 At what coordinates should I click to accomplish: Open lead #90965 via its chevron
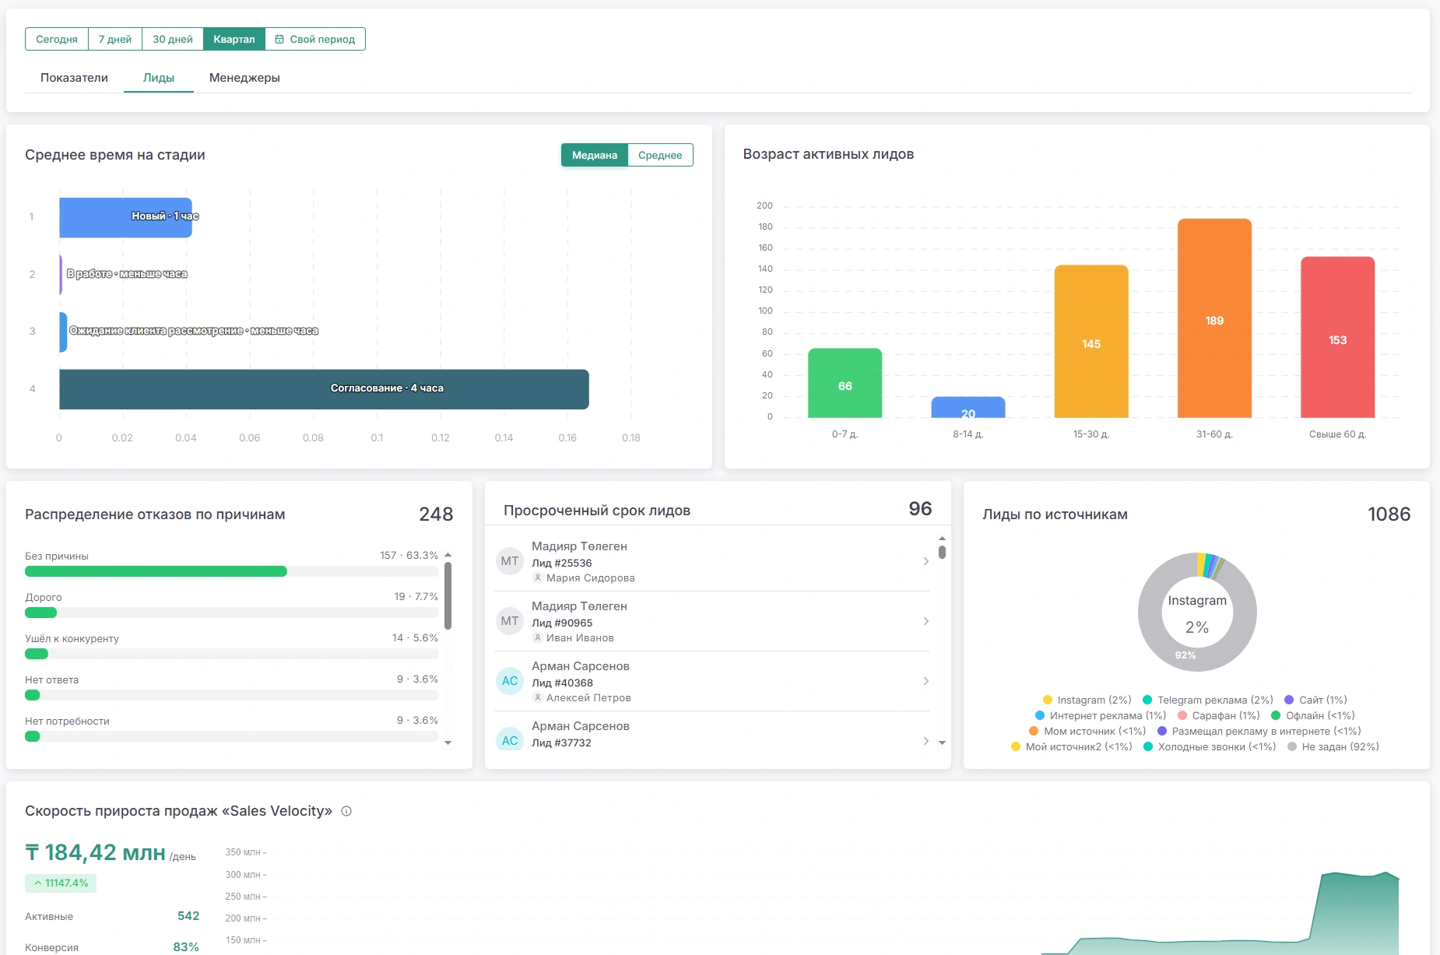click(925, 621)
